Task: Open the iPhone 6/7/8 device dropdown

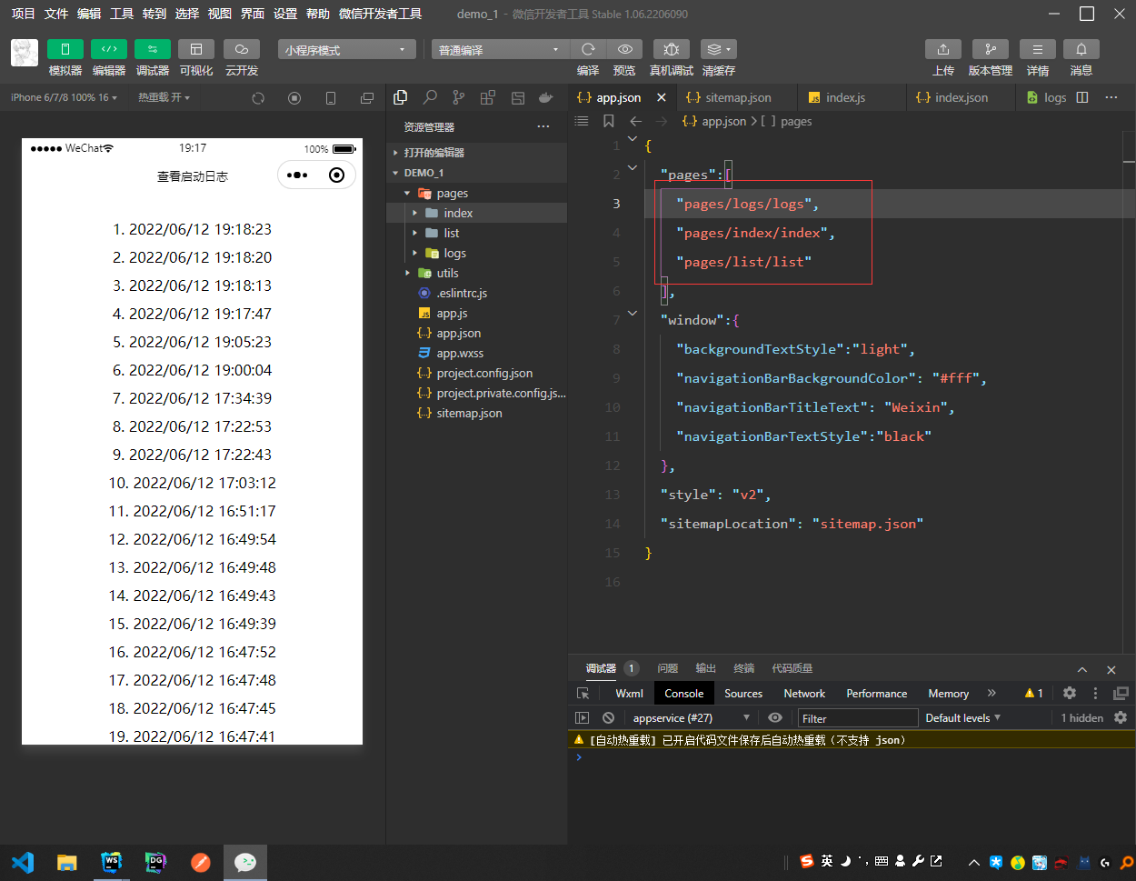Action: click(x=64, y=97)
